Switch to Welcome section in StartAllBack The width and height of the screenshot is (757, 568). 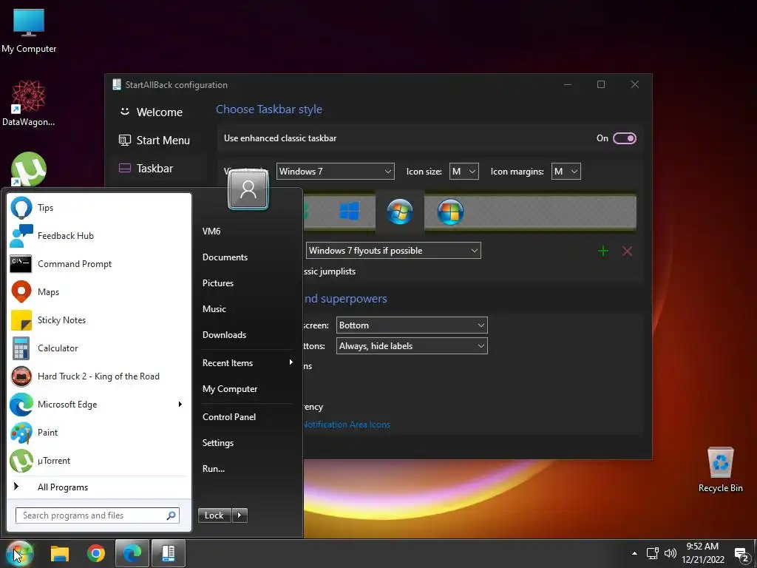[158, 112]
